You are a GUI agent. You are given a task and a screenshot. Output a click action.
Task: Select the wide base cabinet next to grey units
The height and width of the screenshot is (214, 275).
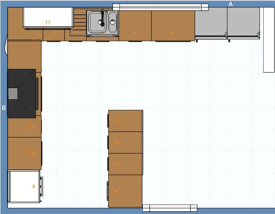click(x=173, y=24)
